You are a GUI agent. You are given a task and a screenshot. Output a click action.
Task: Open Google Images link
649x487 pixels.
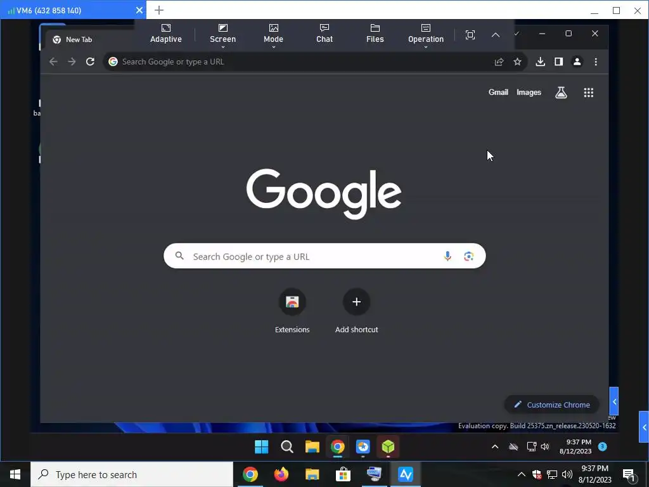[x=529, y=93]
